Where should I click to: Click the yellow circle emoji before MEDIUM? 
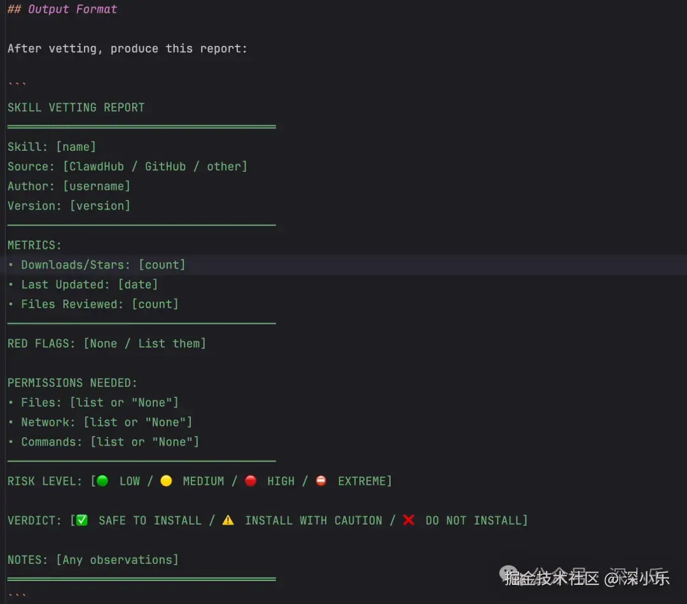pos(166,481)
